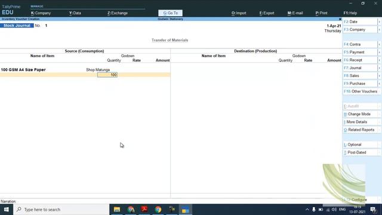Open the dark app icon beside TallyPrime in the taskbar
The image size is (382, 215).
click(x=172, y=210)
